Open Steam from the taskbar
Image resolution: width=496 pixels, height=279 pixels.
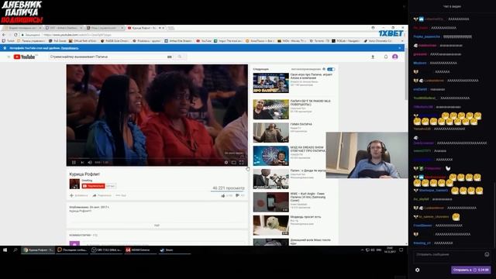point(174,250)
